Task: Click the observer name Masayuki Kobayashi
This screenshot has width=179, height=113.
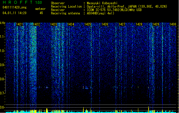Action: click(x=102, y=3)
